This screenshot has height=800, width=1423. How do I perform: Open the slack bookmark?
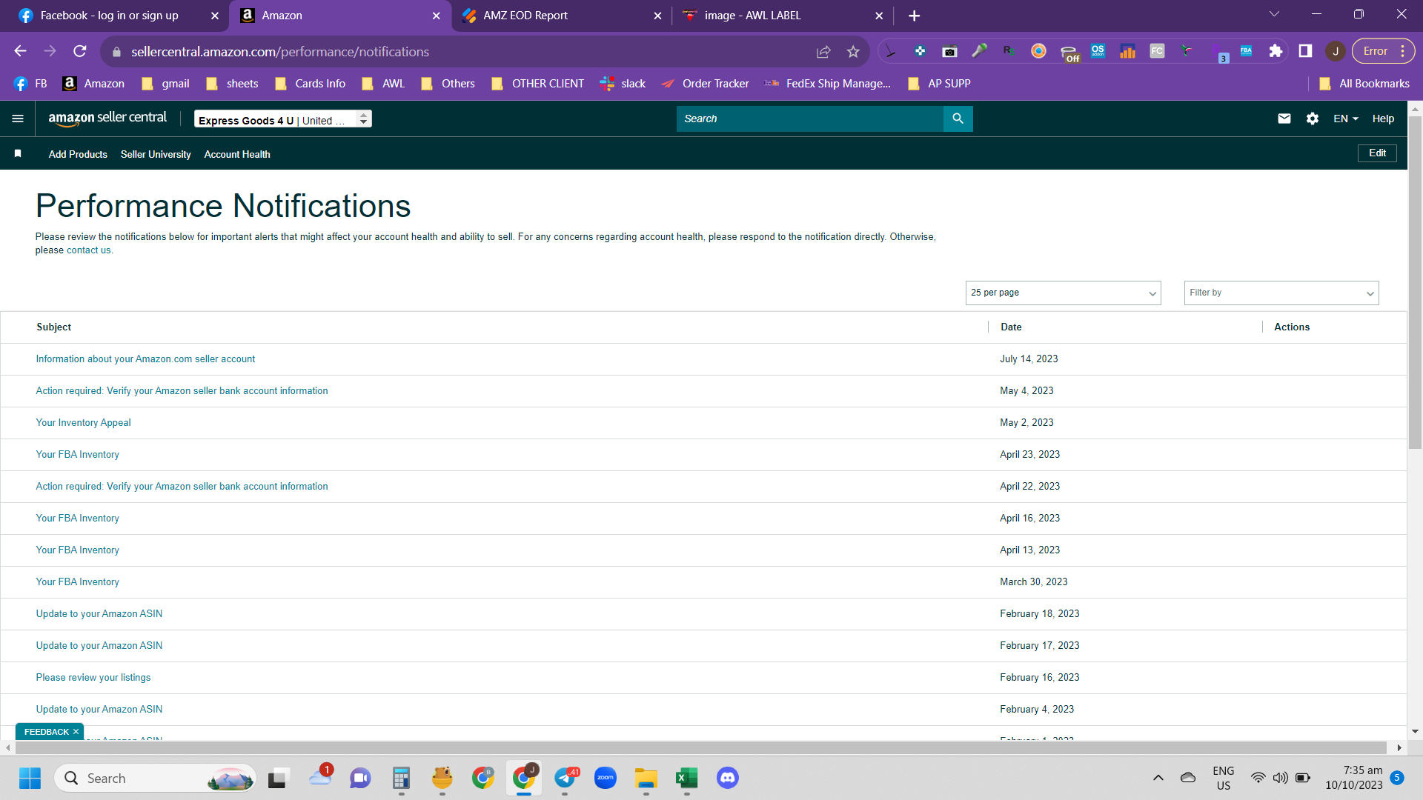point(623,84)
